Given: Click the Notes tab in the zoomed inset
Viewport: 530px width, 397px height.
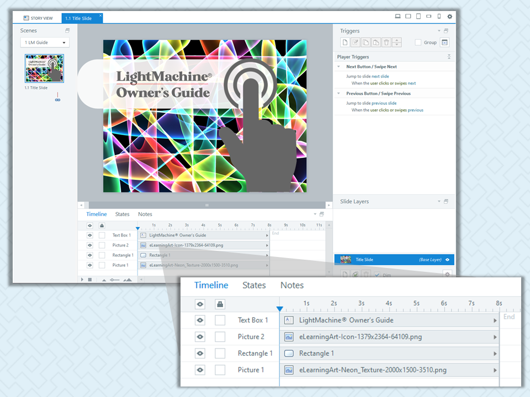Looking at the screenshot, I should pyautogui.click(x=292, y=285).
